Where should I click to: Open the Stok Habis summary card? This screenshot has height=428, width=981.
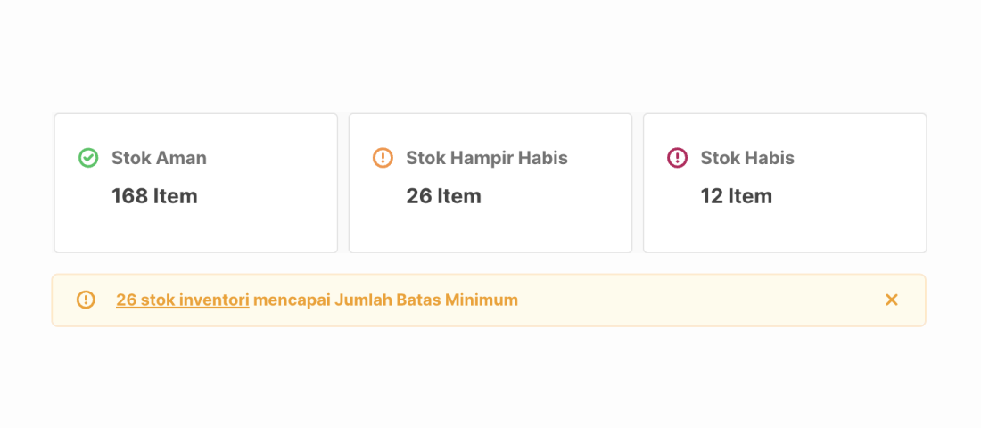785,184
